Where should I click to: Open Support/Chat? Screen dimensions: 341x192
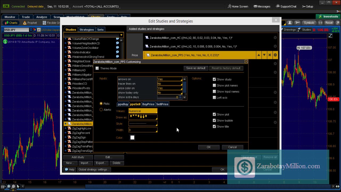point(286,6)
